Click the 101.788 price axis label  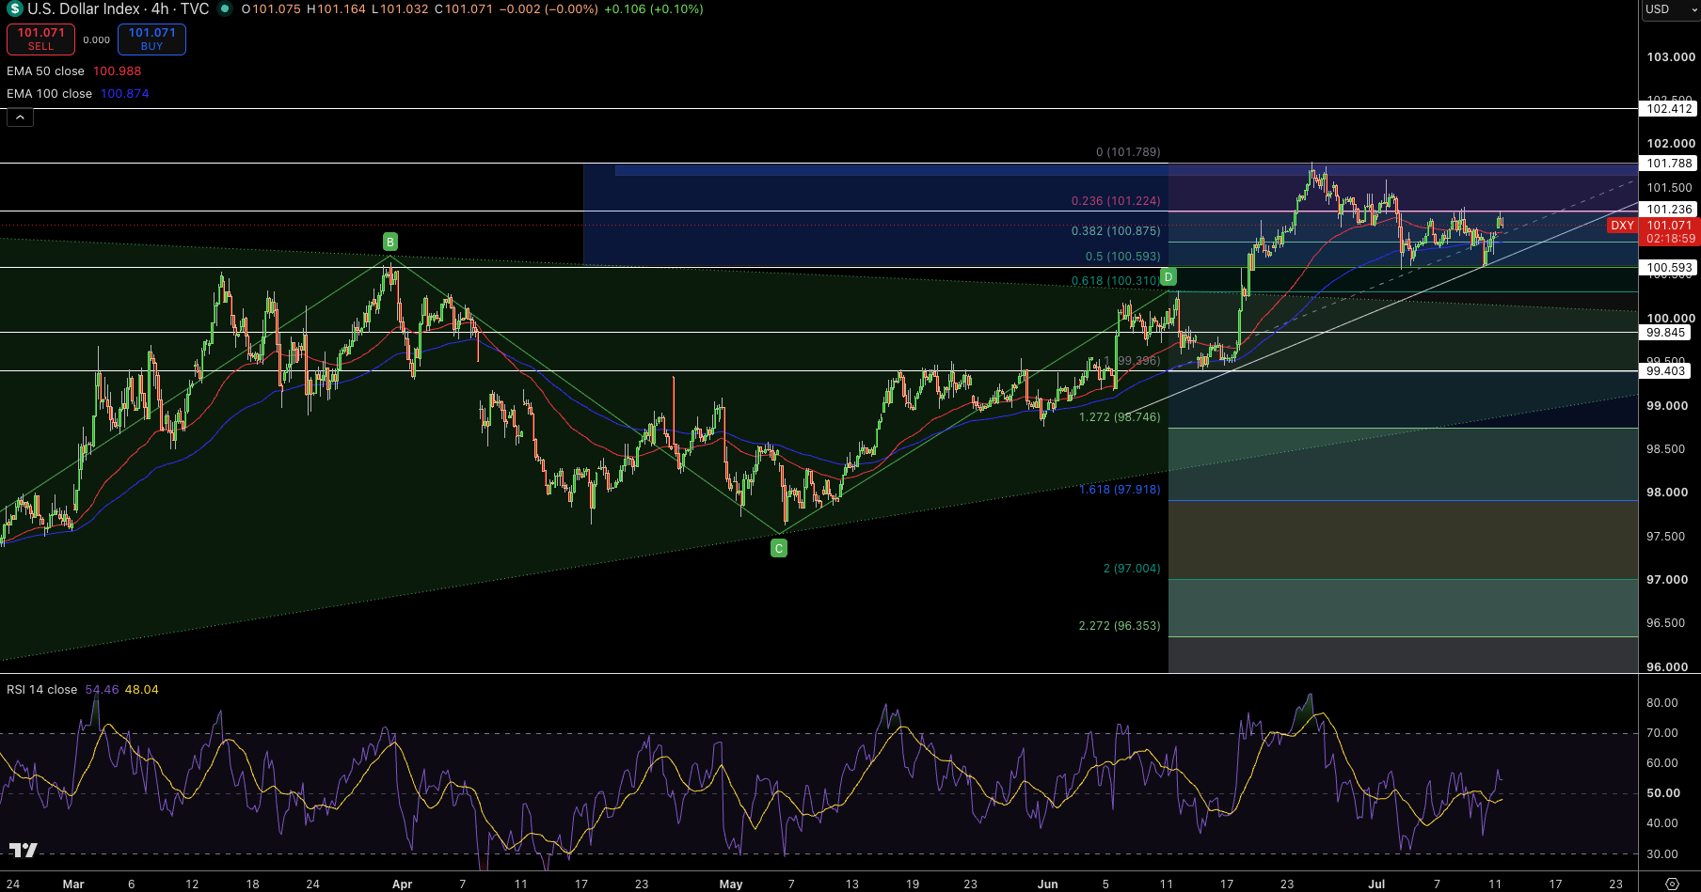click(x=1670, y=164)
